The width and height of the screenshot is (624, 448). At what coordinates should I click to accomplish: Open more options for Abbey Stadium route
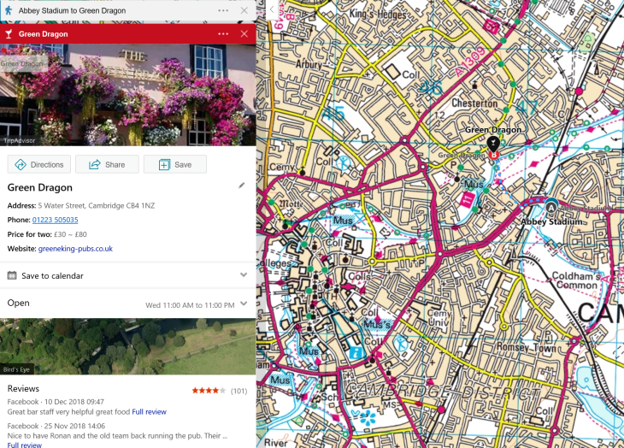pyautogui.click(x=223, y=10)
